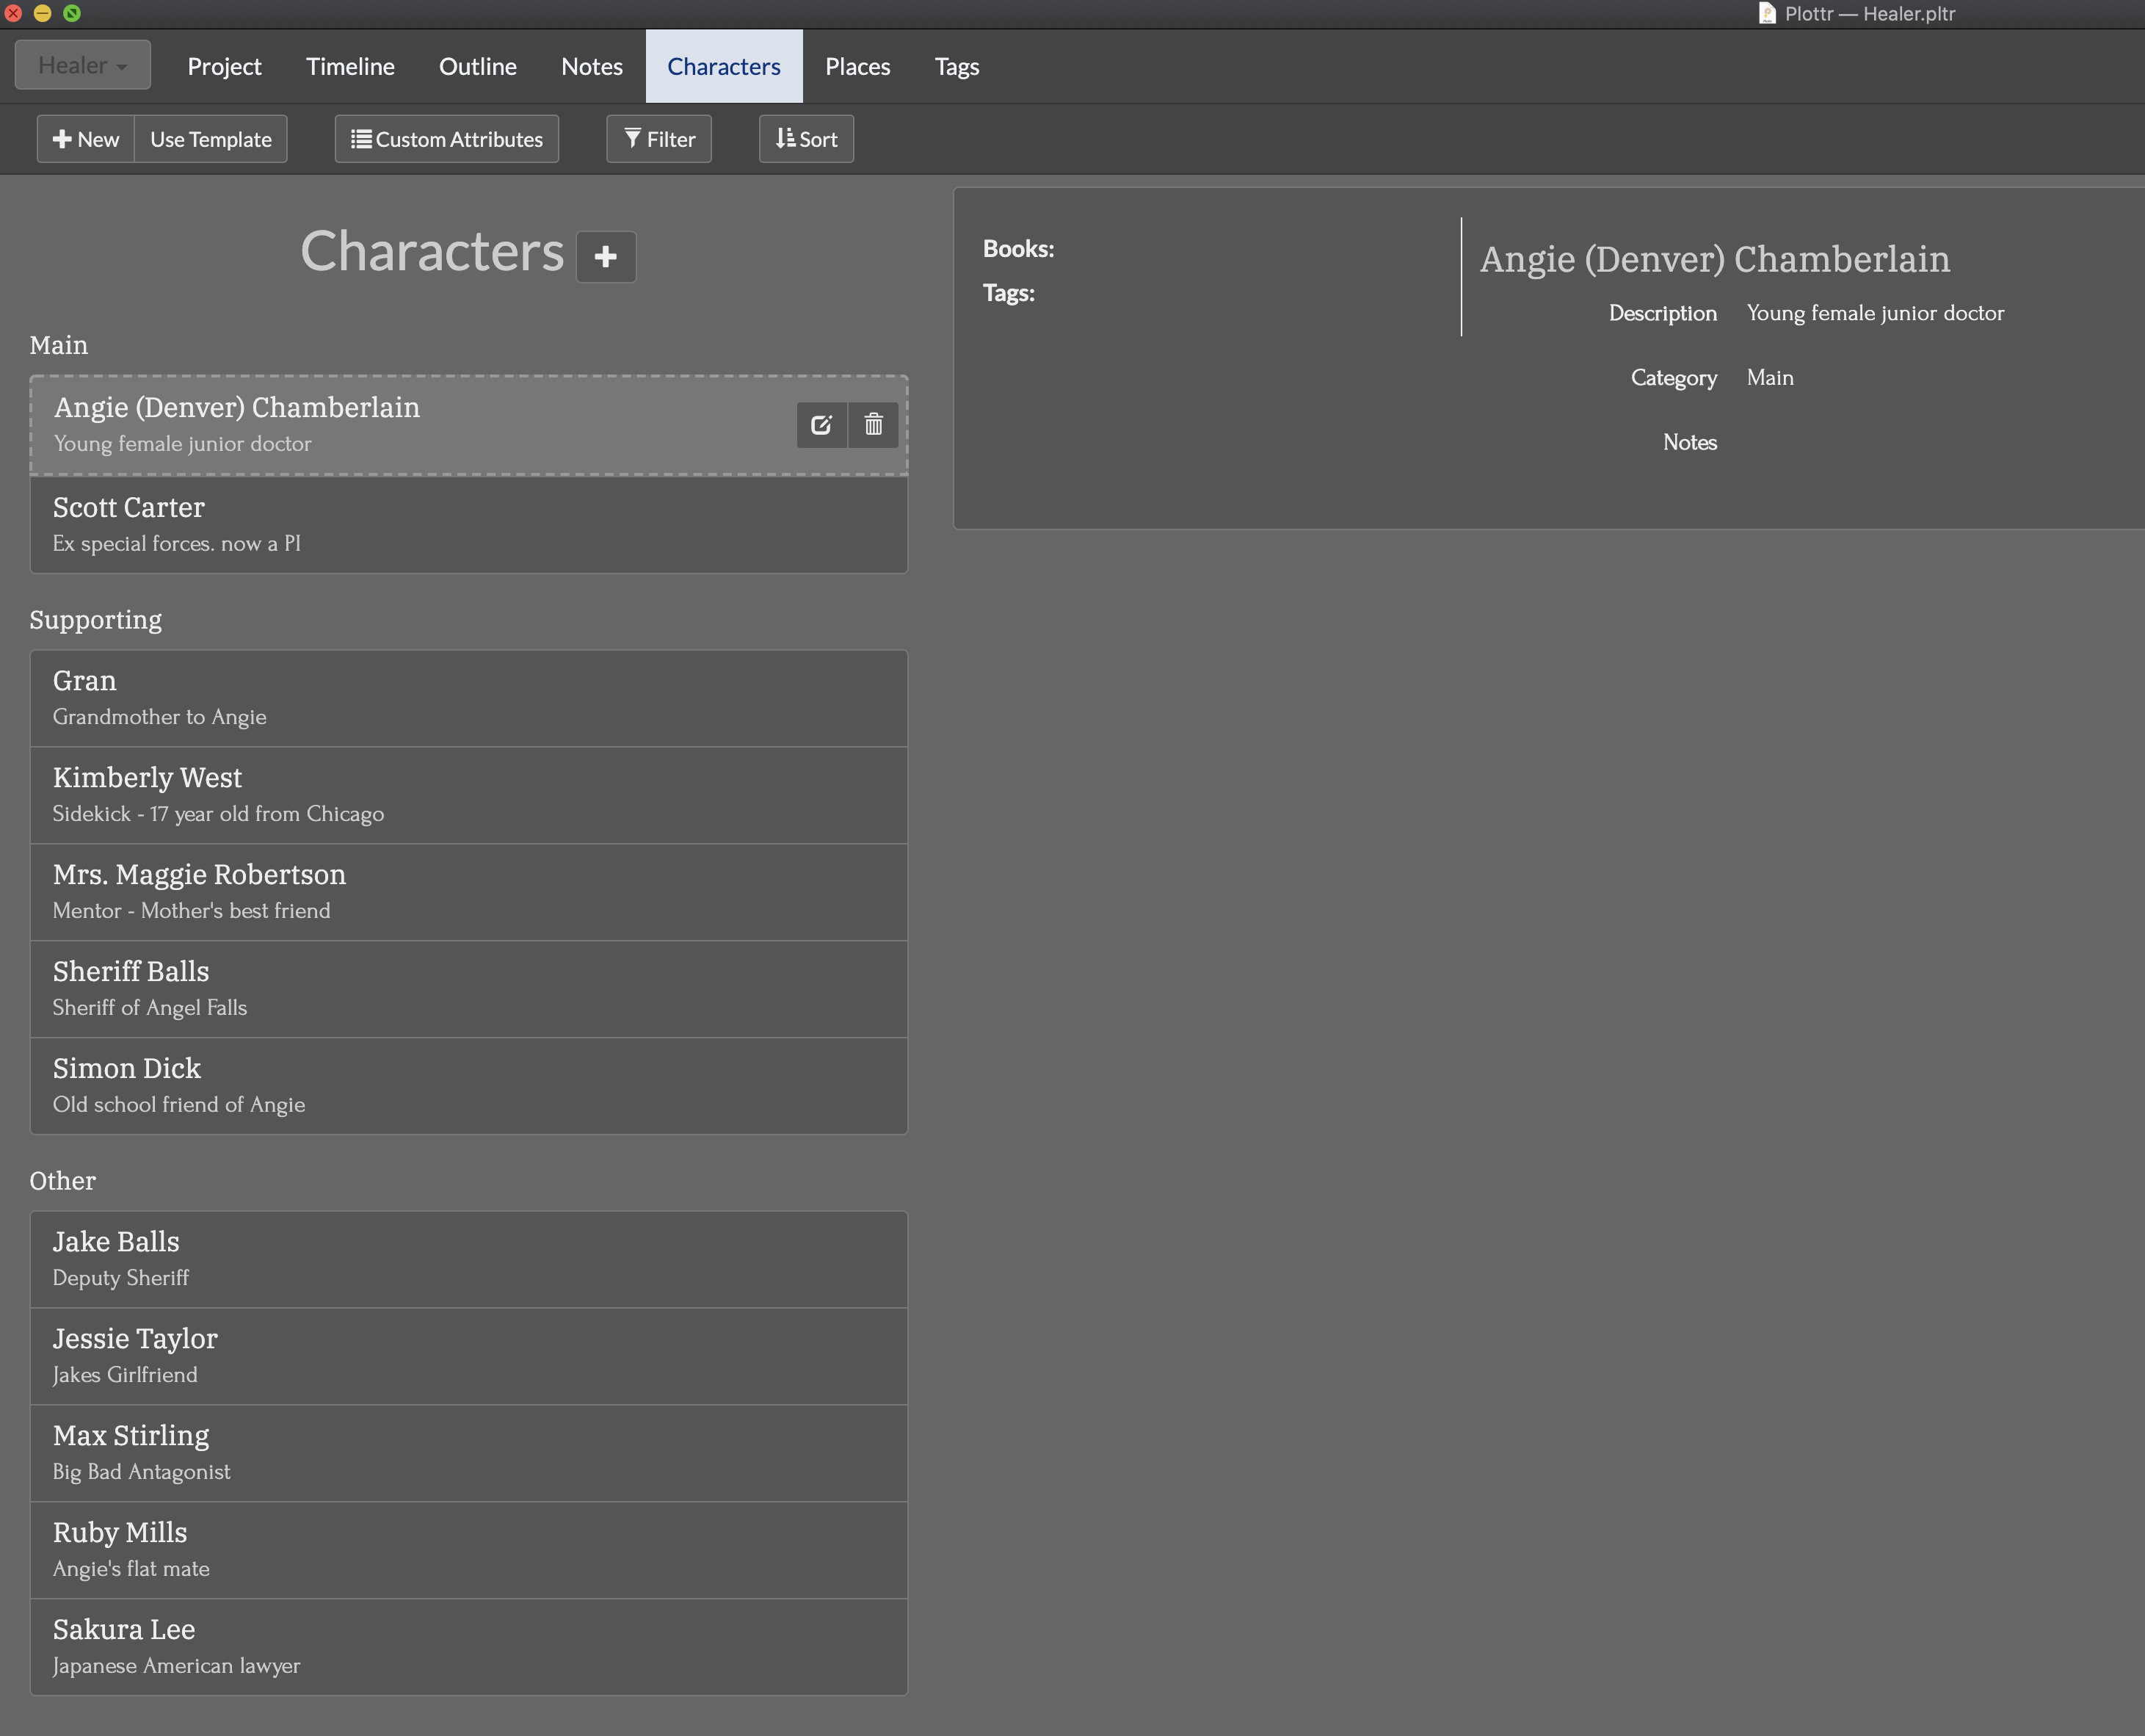Image resolution: width=2145 pixels, height=1736 pixels.
Task: Open the Places tab
Action: 857,67
